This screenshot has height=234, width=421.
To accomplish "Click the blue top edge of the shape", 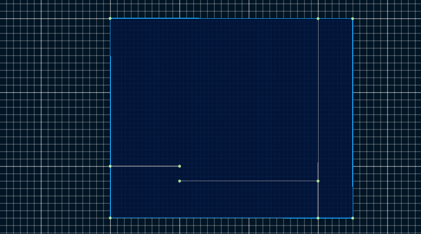I will [x=154, y=19].
